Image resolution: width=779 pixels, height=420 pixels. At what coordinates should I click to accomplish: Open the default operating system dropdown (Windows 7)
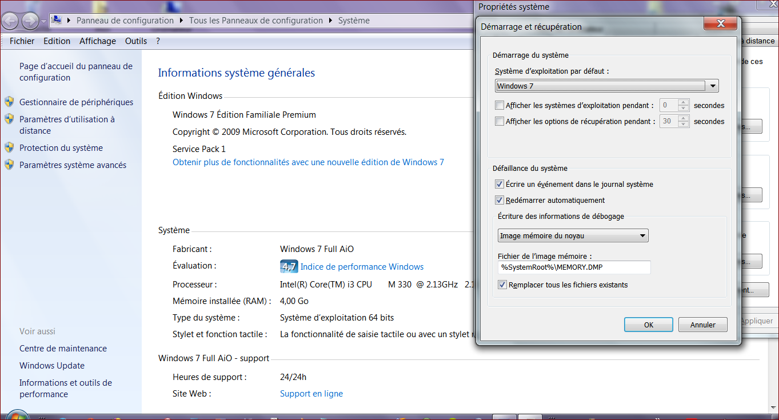[x=606, y=86]
